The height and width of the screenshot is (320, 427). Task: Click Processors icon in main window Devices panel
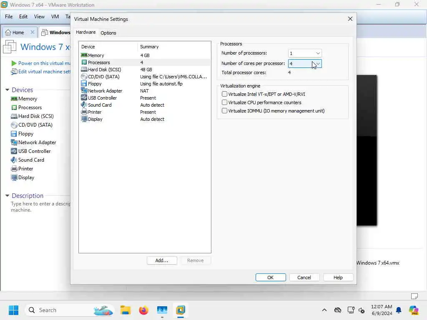click(x=14, y=107)
